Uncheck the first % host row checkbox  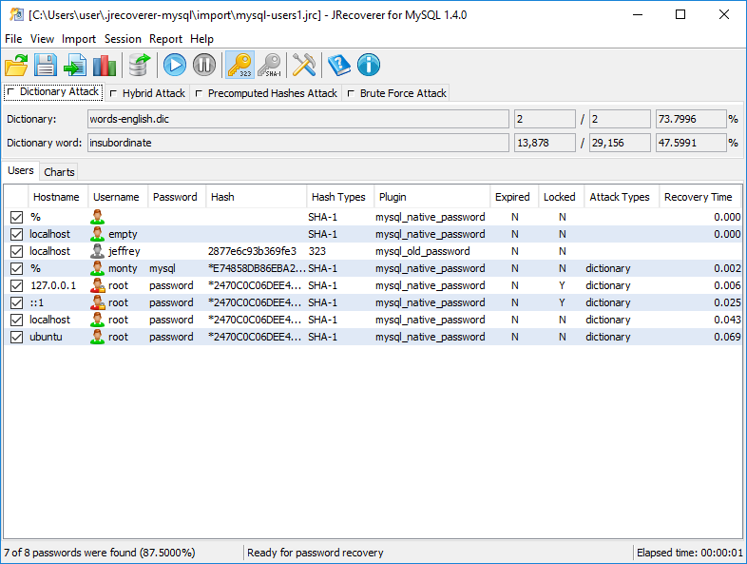click(17, 217)
